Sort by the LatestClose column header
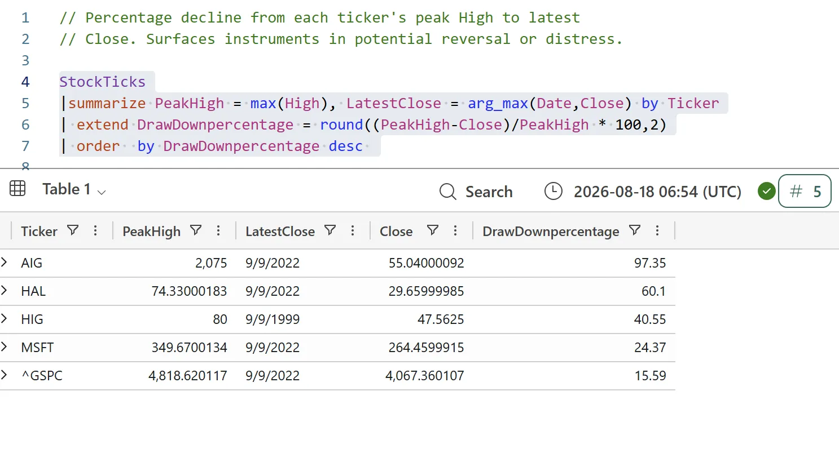The height and width of the screenshot is (449, 839). [x=280, y=232]
